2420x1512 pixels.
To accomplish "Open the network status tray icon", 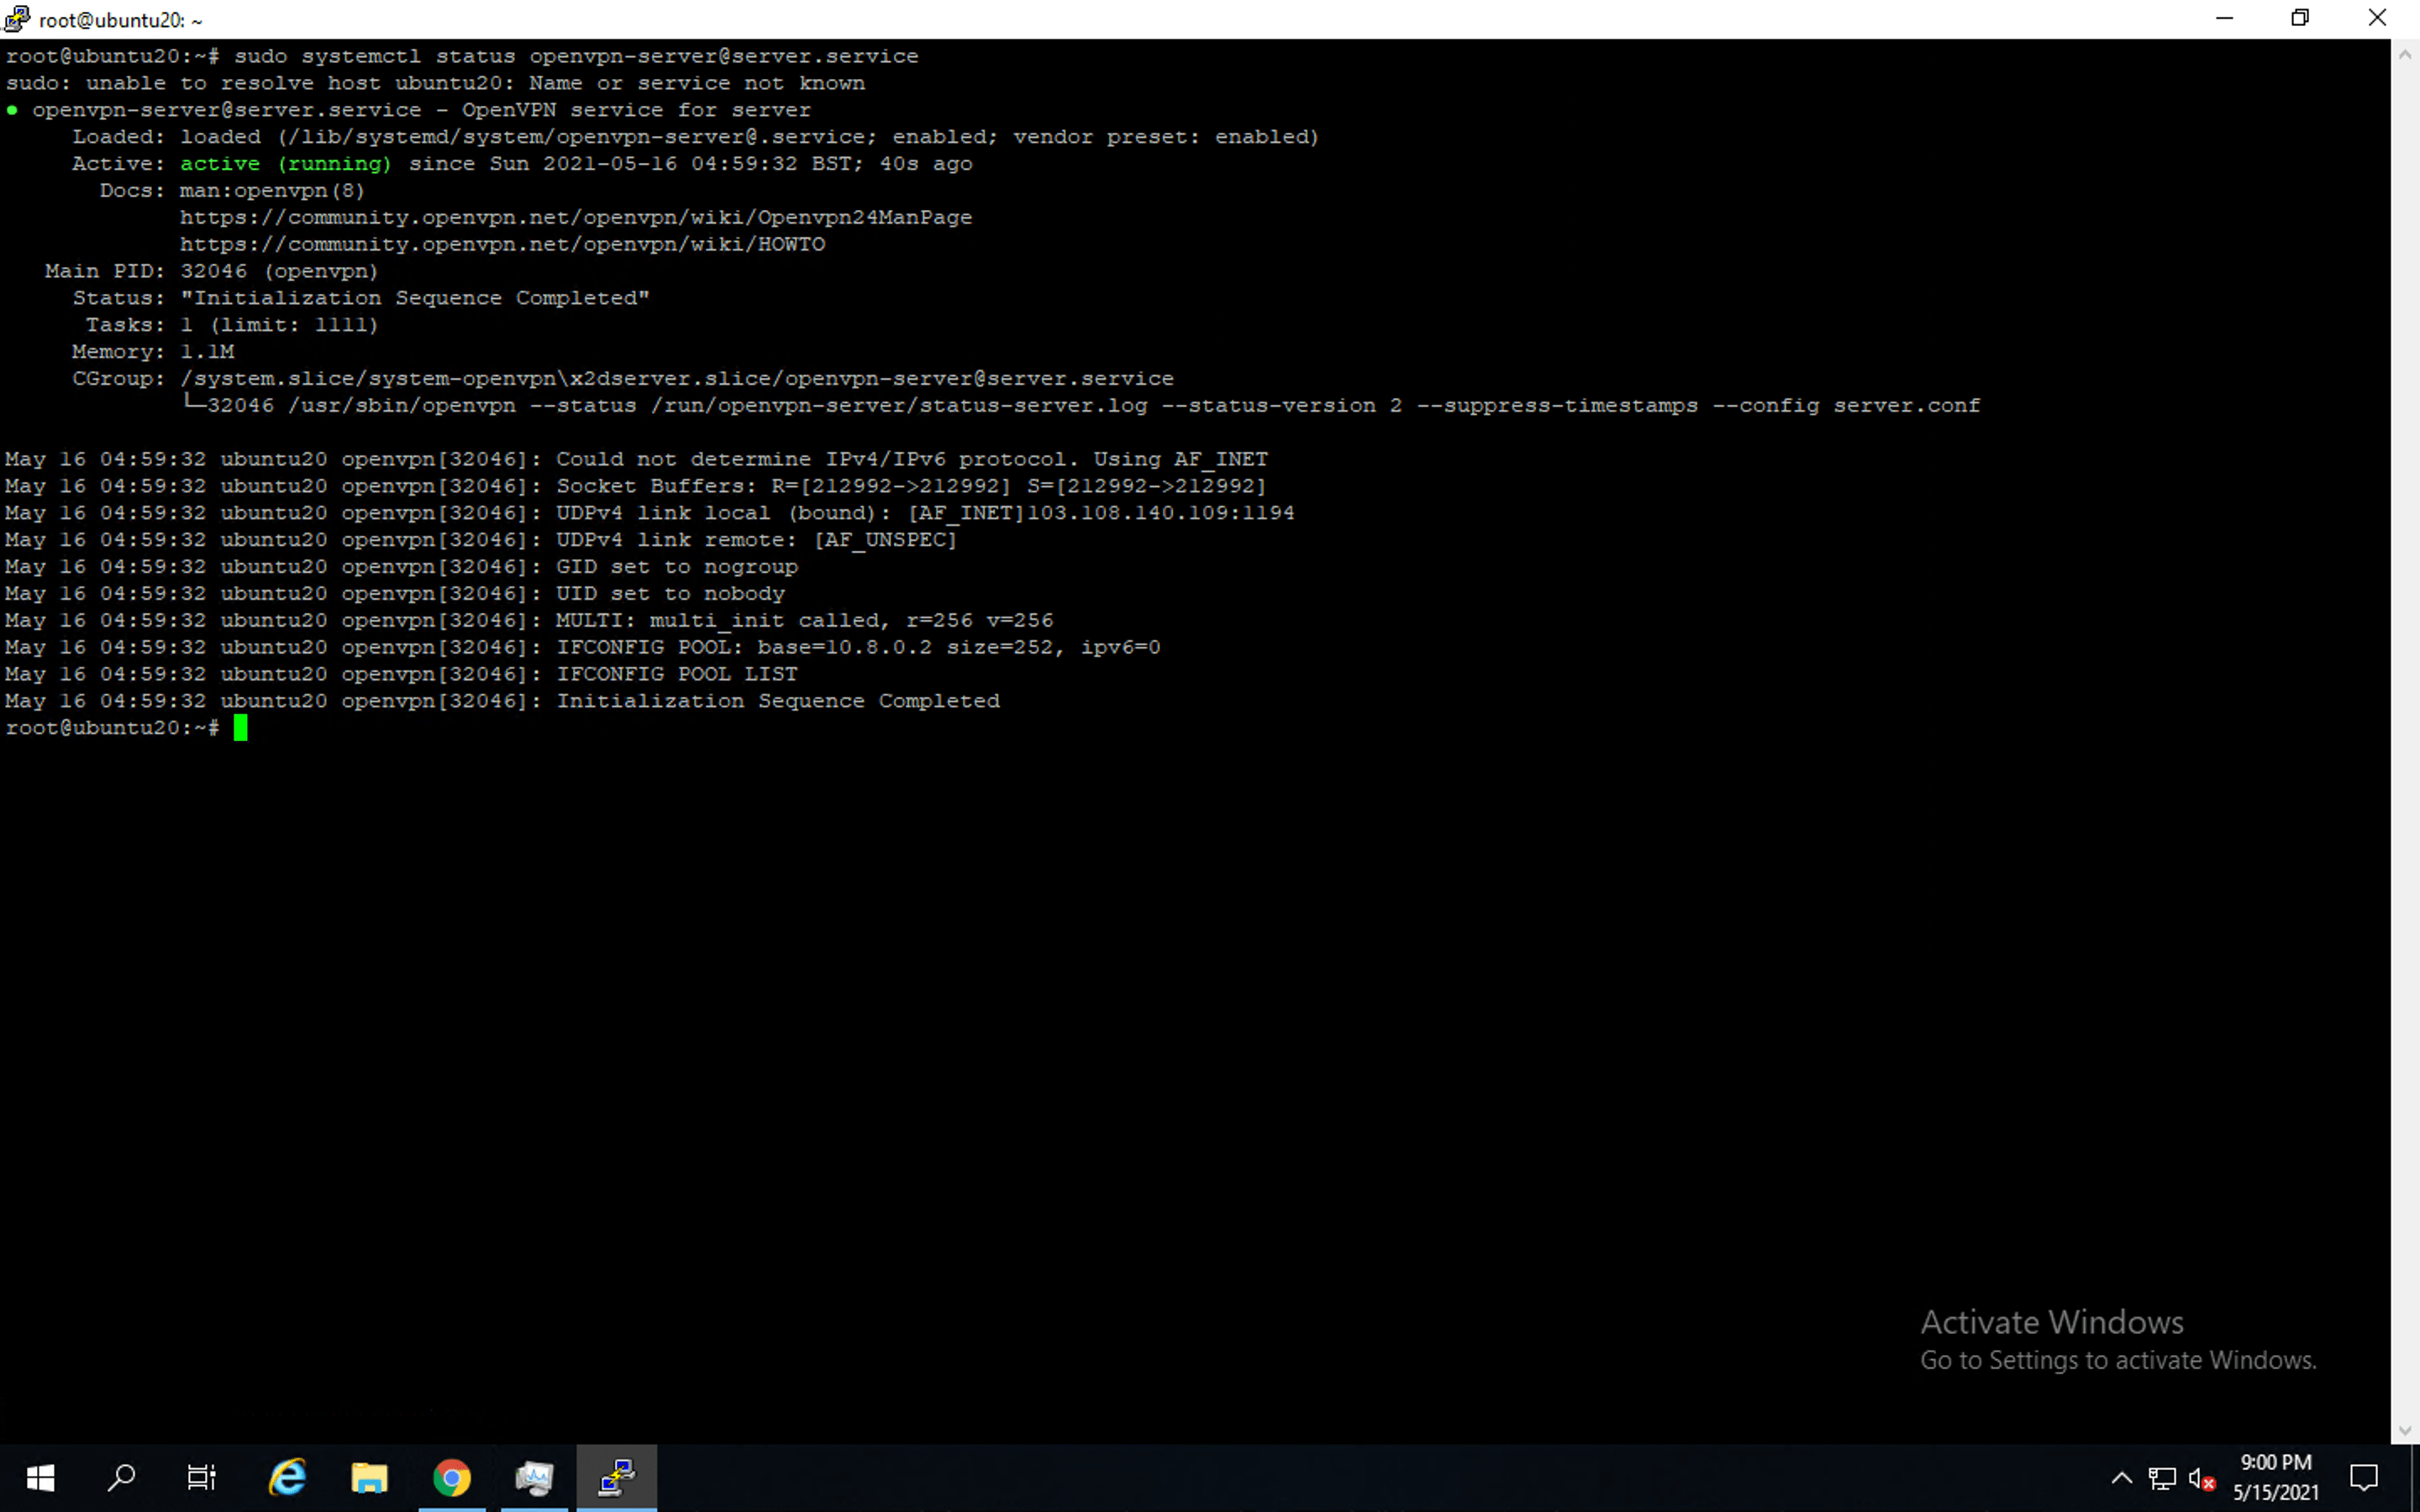I will point(2162,1478).
